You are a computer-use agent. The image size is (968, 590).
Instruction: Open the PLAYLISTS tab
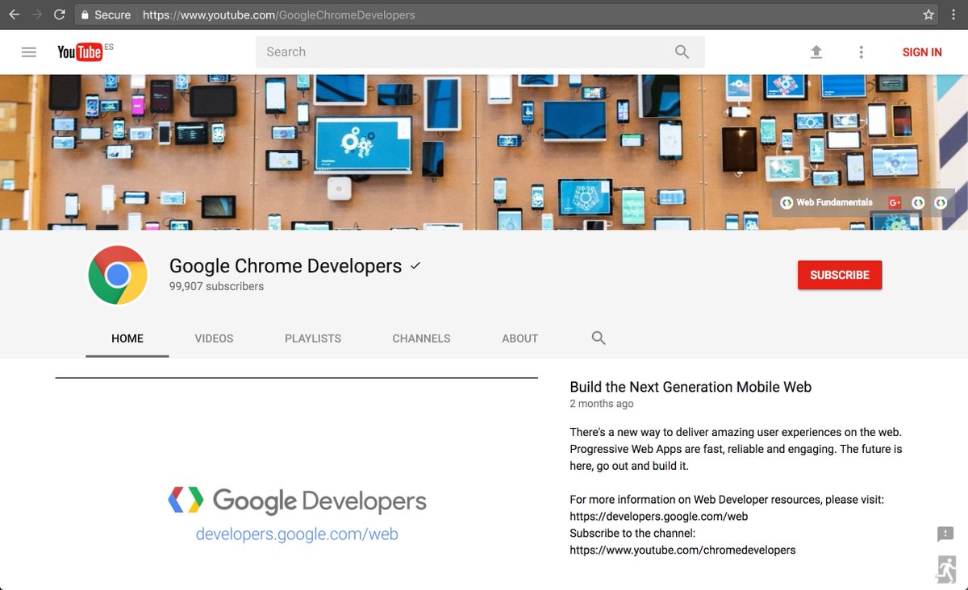(x=313, y=339)
